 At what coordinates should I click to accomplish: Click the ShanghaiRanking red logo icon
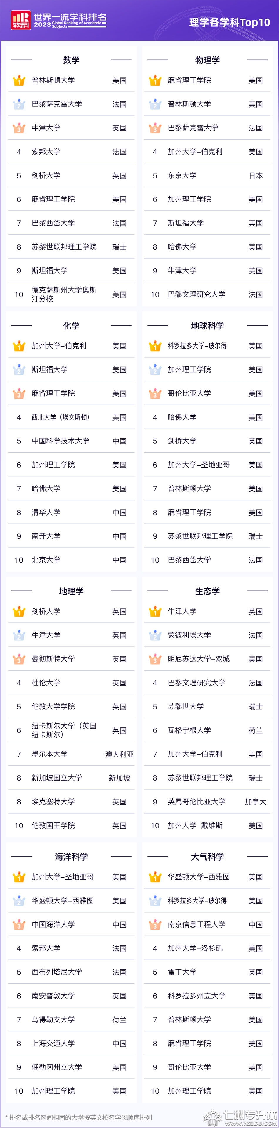pyautogui.click(x=21, y=20)
